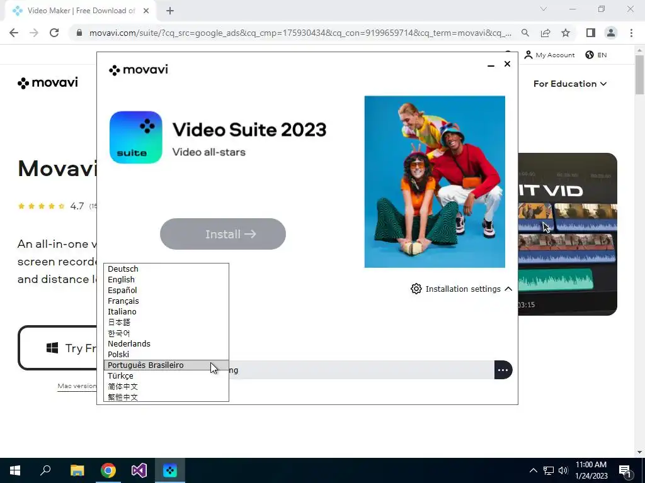Viewport: 645px width, 483px height.
Task: Collapse the Installation settings expander
Action: tap(508, 289)
